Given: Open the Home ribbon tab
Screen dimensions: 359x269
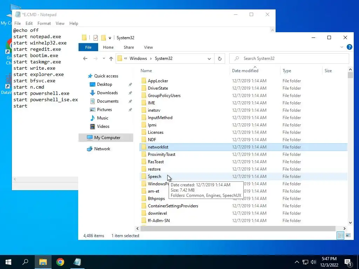Looking at the screenshot, I should [108, 47].
